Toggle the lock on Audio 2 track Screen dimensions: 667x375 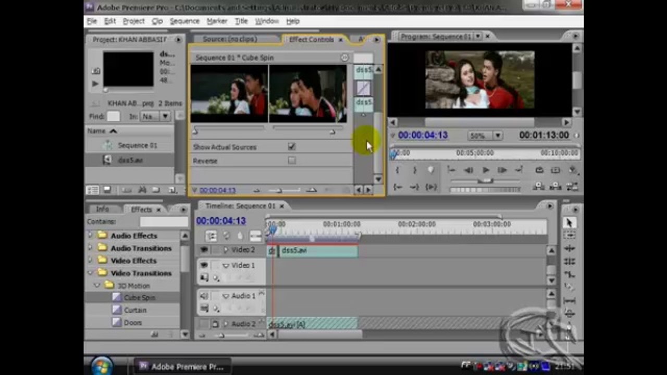(215, 324)
